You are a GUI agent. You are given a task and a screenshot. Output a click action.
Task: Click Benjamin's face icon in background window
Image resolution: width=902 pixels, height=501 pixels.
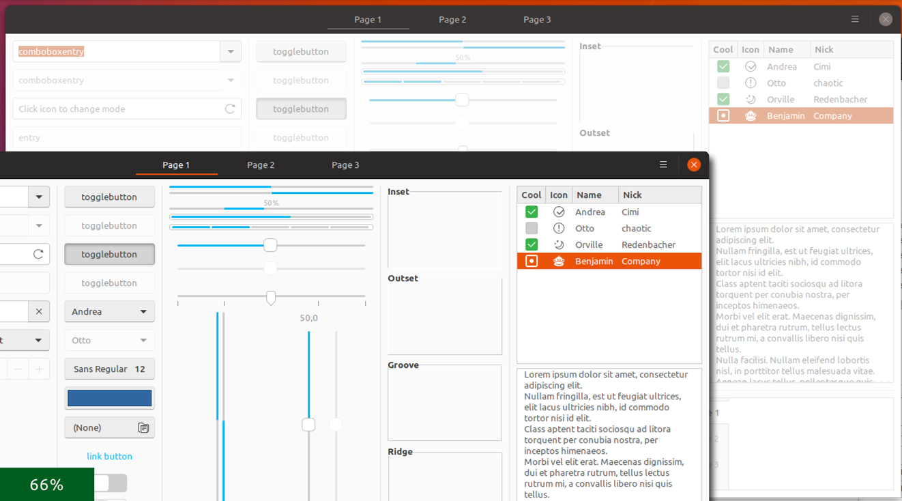(x=751, y=115)
